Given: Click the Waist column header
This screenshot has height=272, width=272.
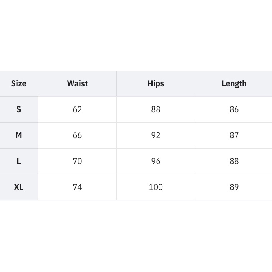Looking at the screenshot, I should click(x=77, y=83).
